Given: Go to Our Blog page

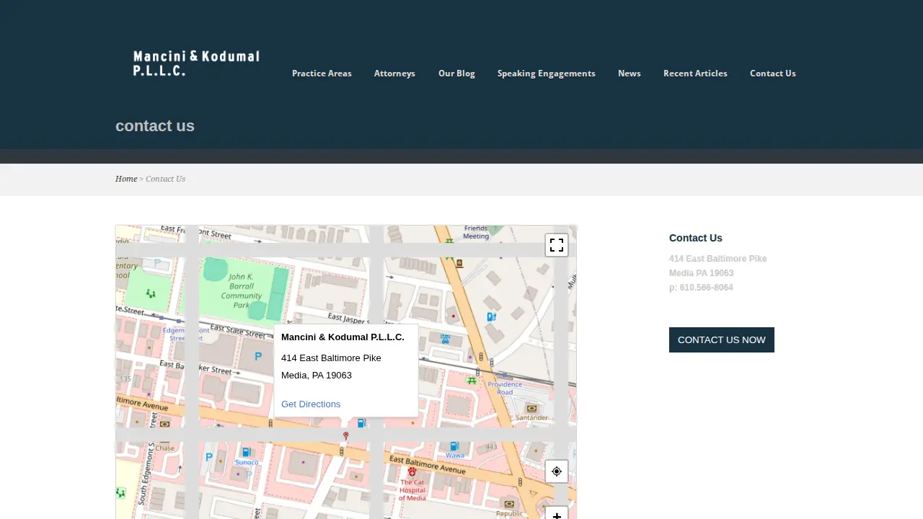Looking at the screenshot, I should (x=456, y=74).
